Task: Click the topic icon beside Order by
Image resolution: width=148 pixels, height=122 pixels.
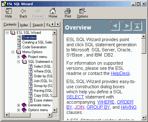Action: (x=31, y=76)
